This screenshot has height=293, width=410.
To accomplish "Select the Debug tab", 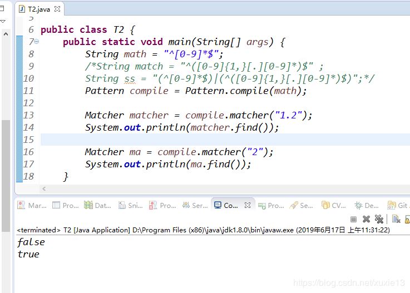I will (x=366, y=205).
